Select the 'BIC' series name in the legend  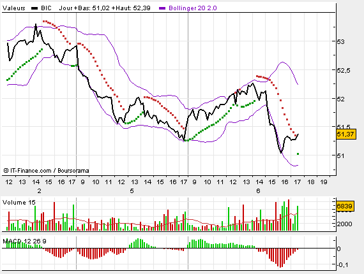tap(46, 8)
